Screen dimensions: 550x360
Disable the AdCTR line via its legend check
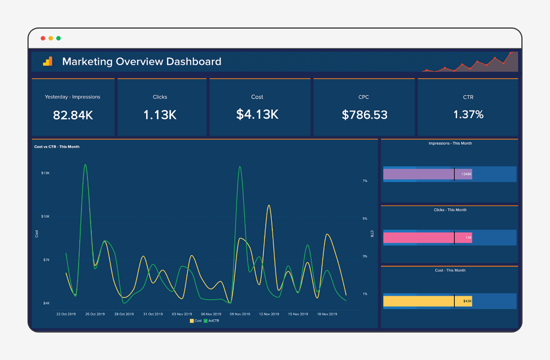pyautogui.click(x=206, y=320)
